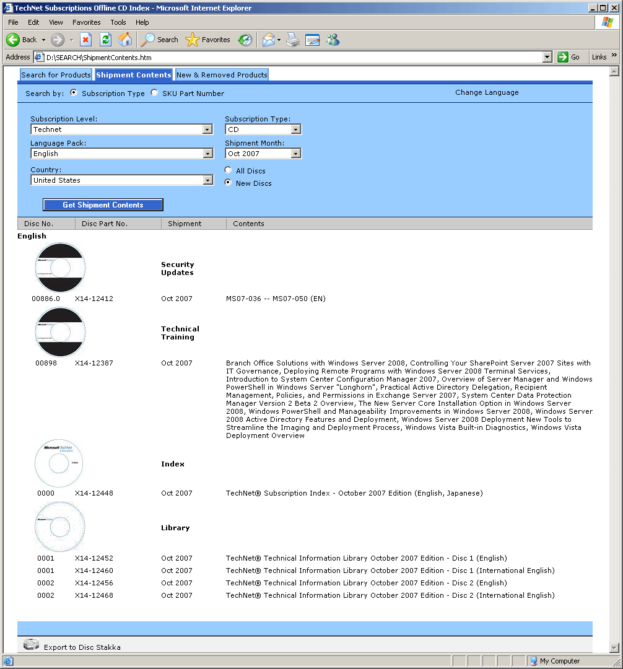Open the Back button history arrow
This screenshot has height=669, width=623.
pyautogui.click(x=43, y=40)
